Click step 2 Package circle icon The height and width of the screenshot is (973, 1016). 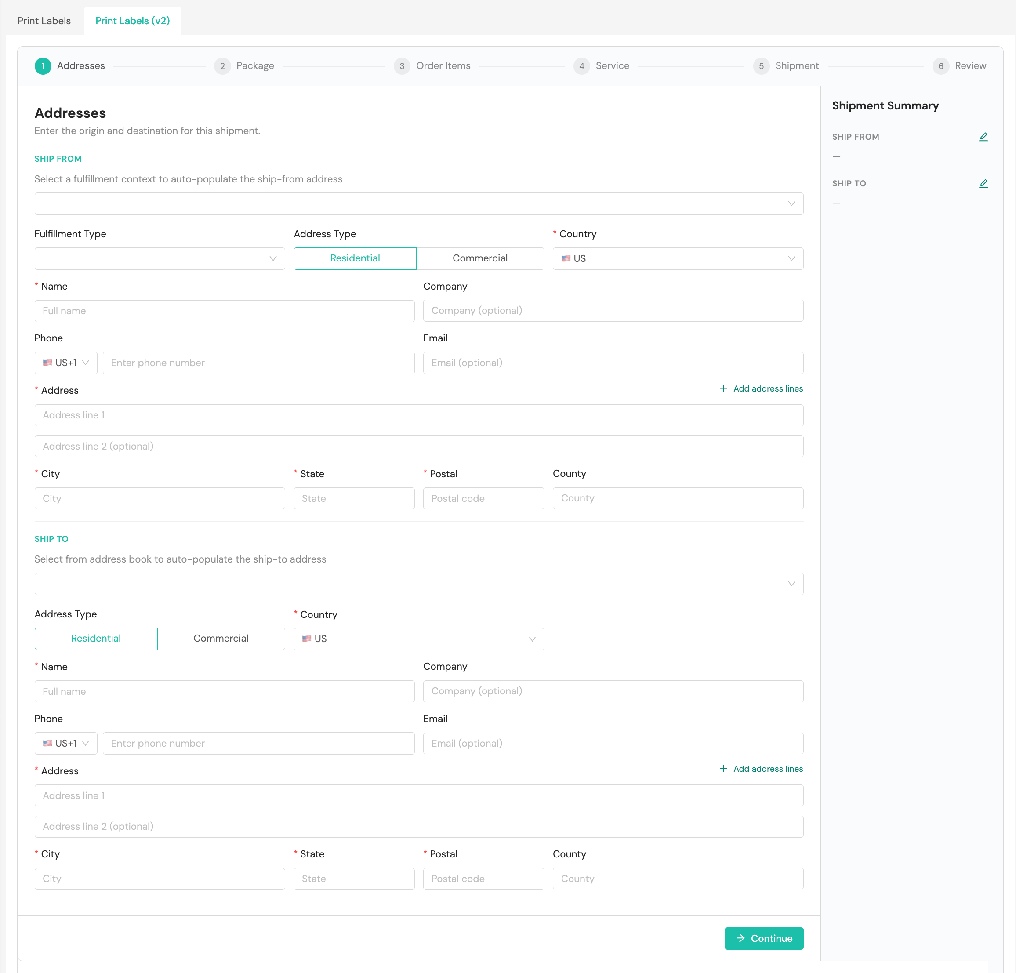coord(222,66)
